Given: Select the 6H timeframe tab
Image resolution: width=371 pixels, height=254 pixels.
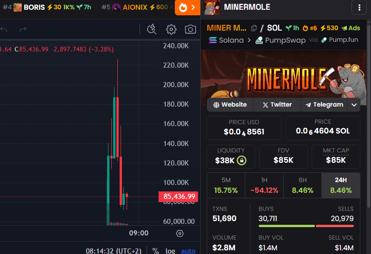Looking at the screenshot, I should (x=302, y=185).
